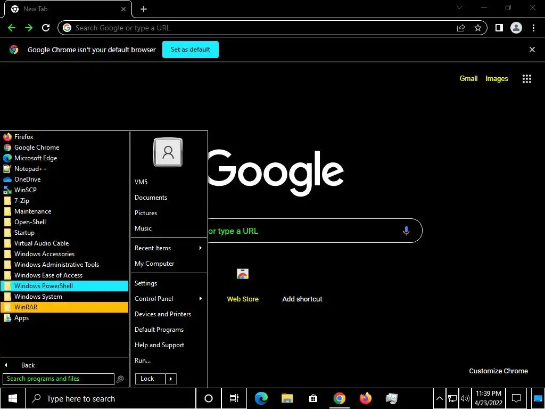Open Task View on the taskbar
This screenshot has height=409, width=545.
pyautogui.click(x=234, y=398)
